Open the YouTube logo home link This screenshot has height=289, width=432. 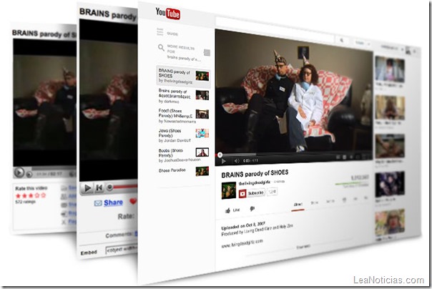pyautogui.click(x=168, y=13)
